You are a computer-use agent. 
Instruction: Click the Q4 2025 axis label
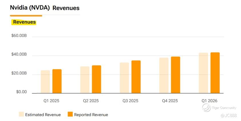(170, 101)
